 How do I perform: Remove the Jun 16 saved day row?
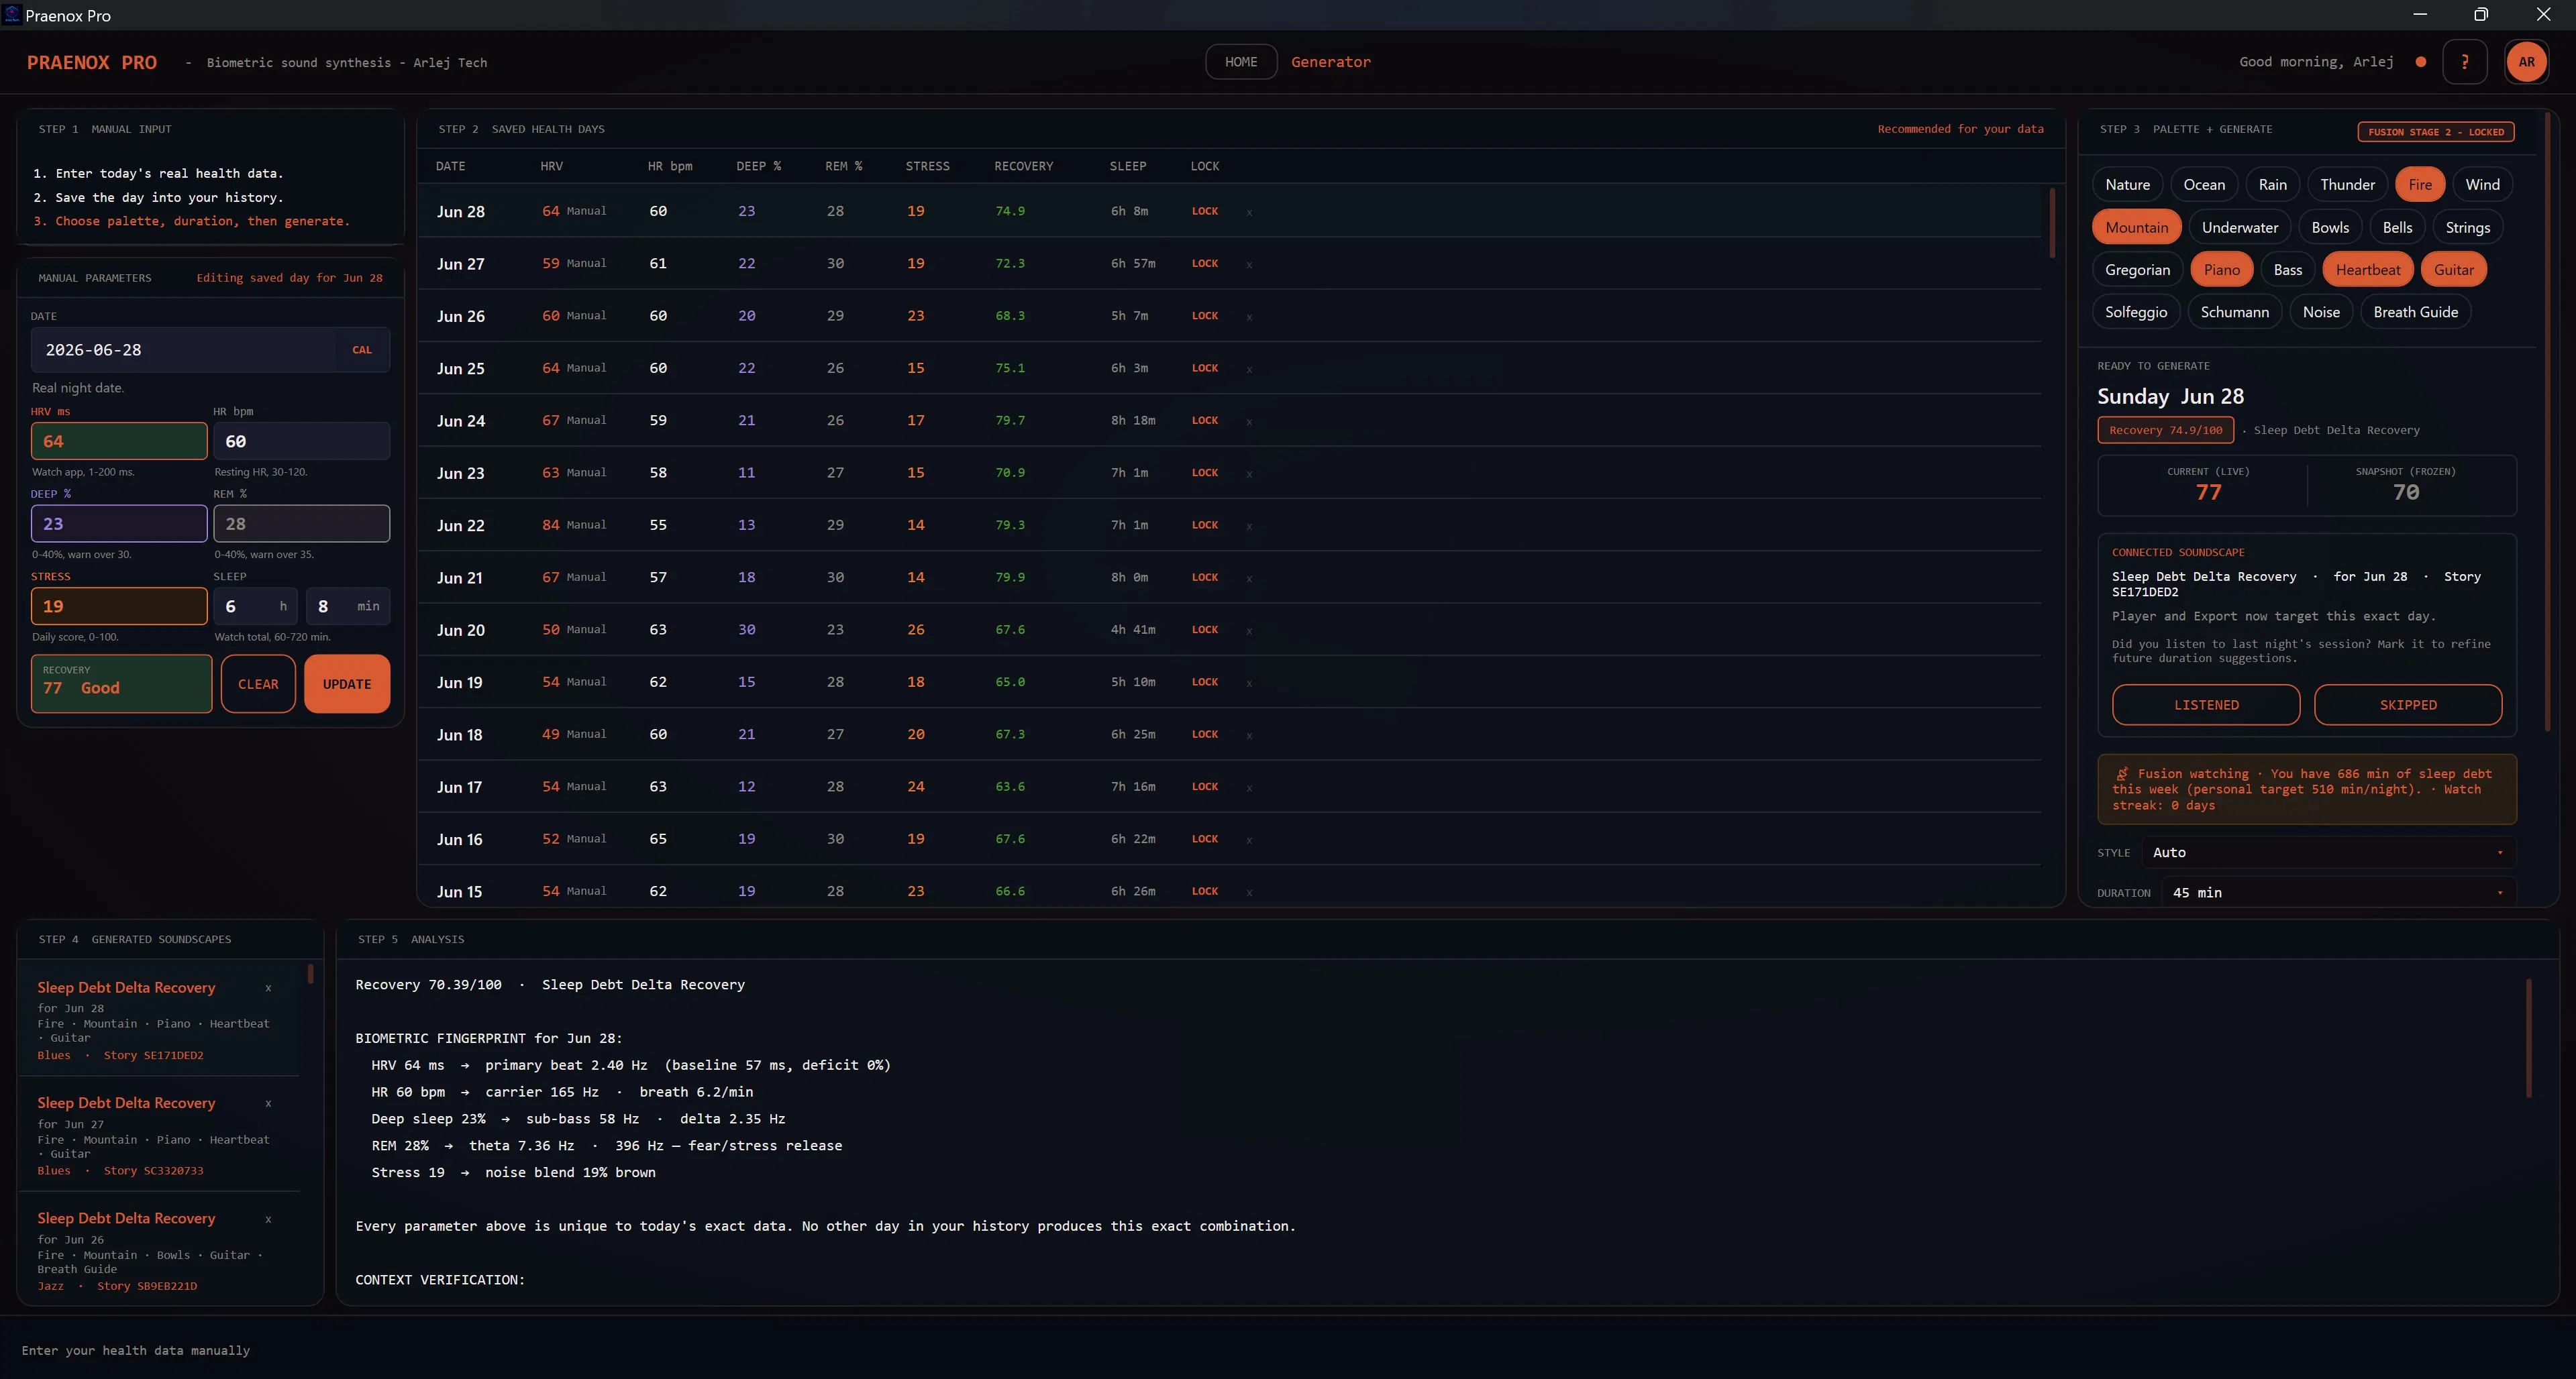pyautogui.click(x=1249, y=839)
